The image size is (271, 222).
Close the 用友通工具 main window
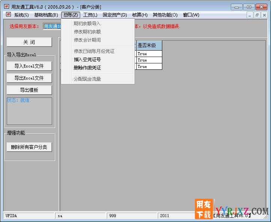click(262, 7)
